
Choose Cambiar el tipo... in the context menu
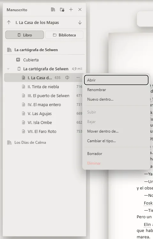coord(116,141)
